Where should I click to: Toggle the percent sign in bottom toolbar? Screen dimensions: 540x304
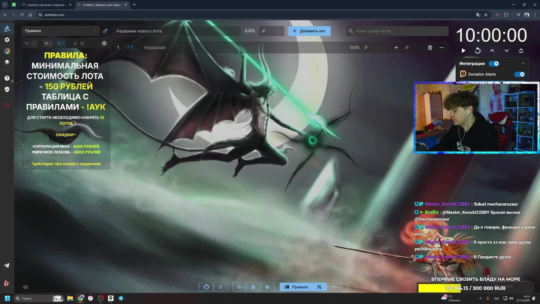click(319, 287)
